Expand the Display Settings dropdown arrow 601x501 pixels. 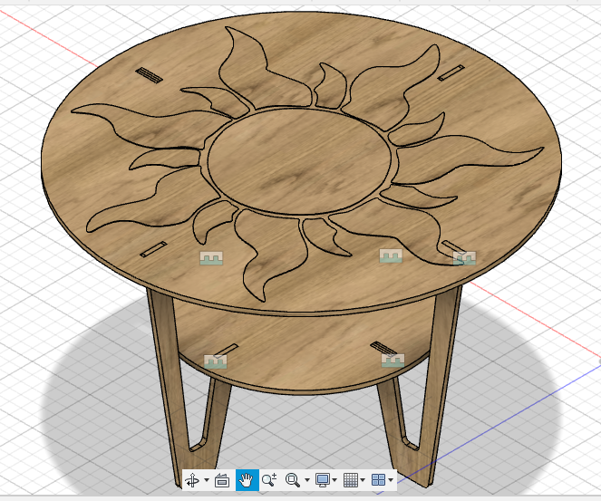click(335, 480)
